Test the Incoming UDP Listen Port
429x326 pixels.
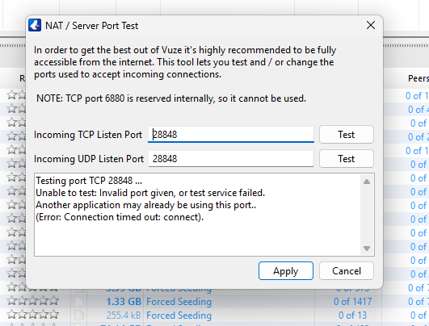point(346,159)
